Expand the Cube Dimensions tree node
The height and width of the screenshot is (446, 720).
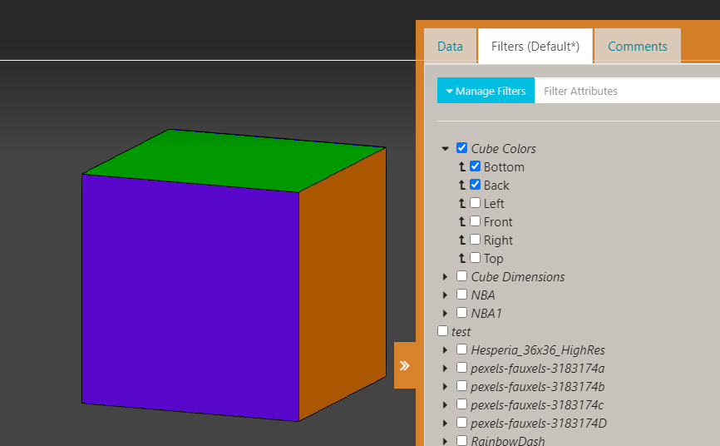[445, 277]
